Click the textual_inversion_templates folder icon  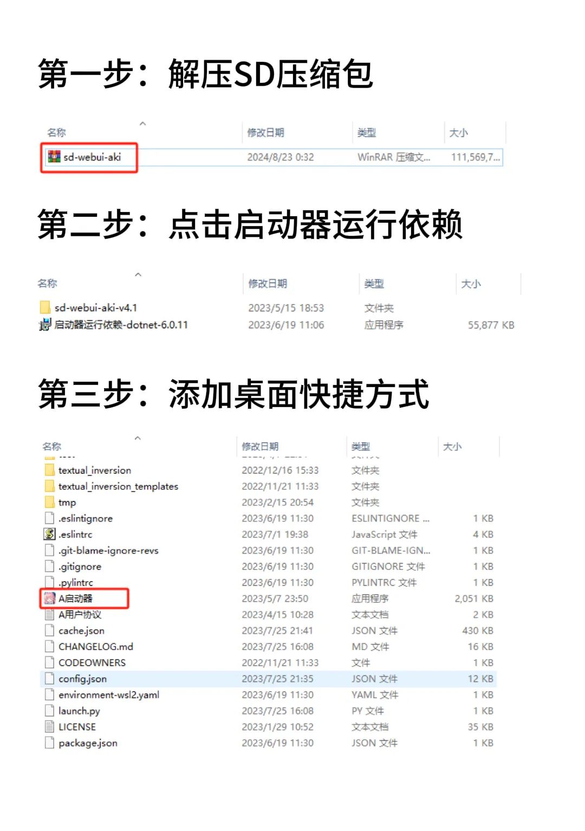[49, 486]
